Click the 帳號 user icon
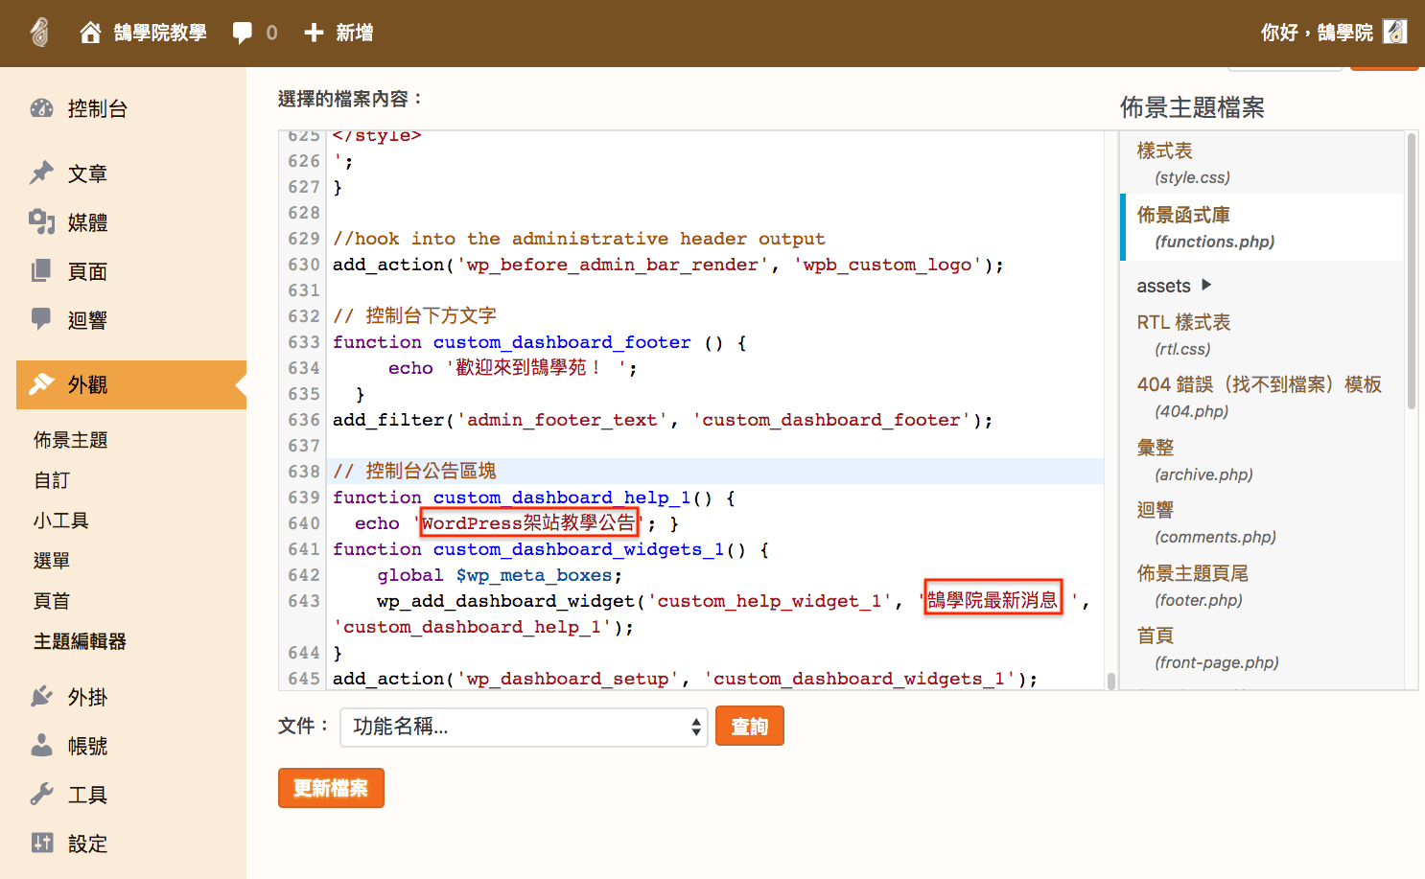The height and width of the screenshot is (879, 1425). click(41, 745)
